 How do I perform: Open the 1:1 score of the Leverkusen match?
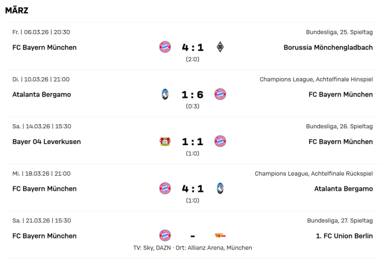[x=192, y=141]
